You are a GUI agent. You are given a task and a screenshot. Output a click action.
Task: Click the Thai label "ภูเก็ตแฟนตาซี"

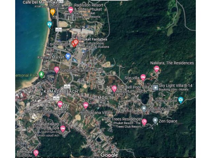point(60,44)
